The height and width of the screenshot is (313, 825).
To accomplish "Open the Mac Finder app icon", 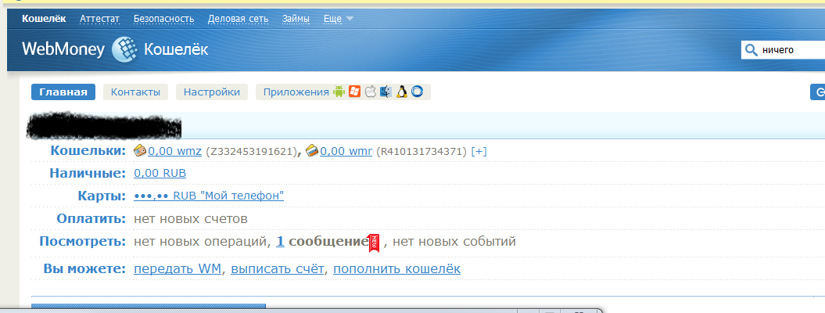I will [x=386, y=92].
